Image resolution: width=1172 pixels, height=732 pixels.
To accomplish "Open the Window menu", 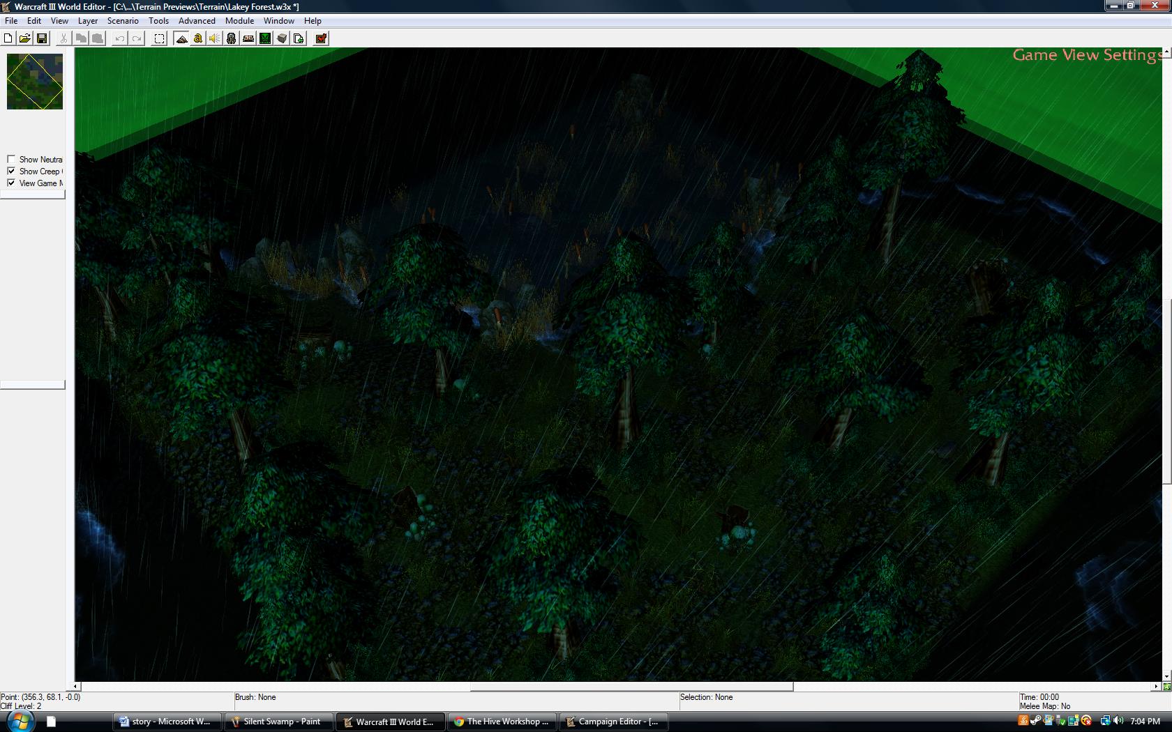I will [x=279, y=21].
